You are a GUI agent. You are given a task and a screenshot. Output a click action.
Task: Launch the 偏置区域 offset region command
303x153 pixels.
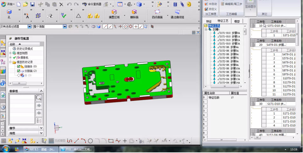114,14
